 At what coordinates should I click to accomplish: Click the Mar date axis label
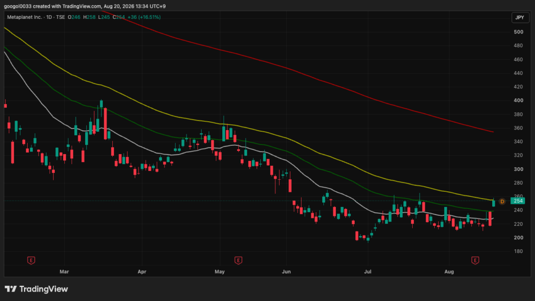tap(64, 272)
